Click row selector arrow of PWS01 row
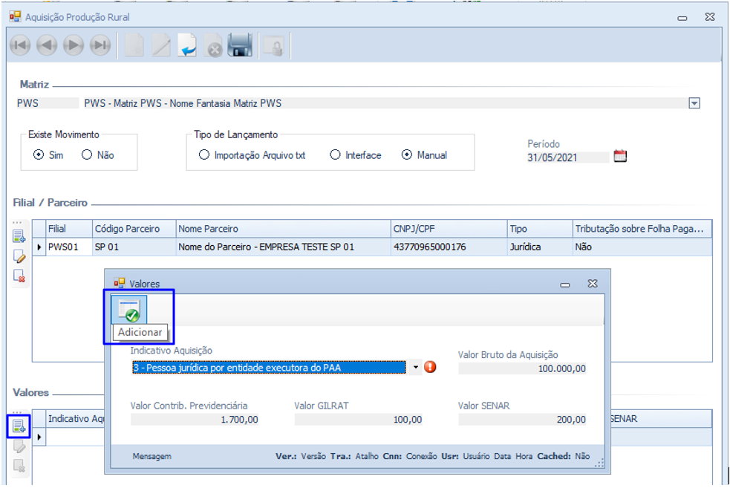This screenshot has width=730, height=488. click(39, 247)
